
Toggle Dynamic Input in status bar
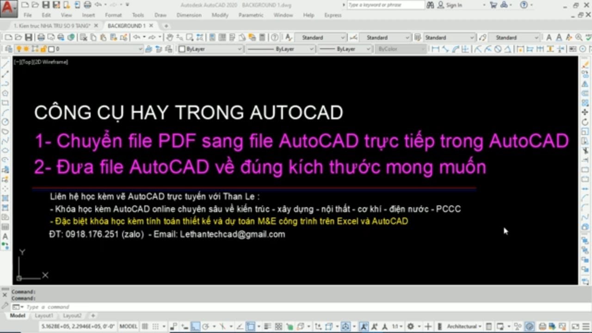point(185,327)
